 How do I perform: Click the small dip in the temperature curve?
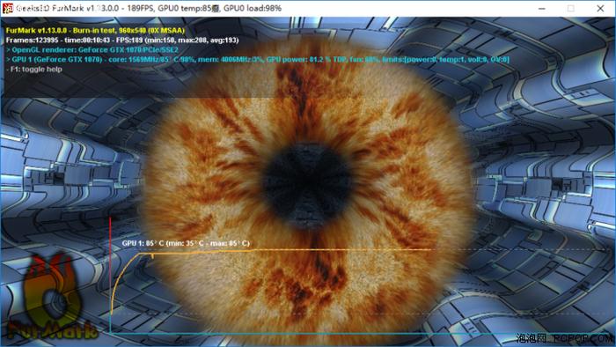coord(152,256)
